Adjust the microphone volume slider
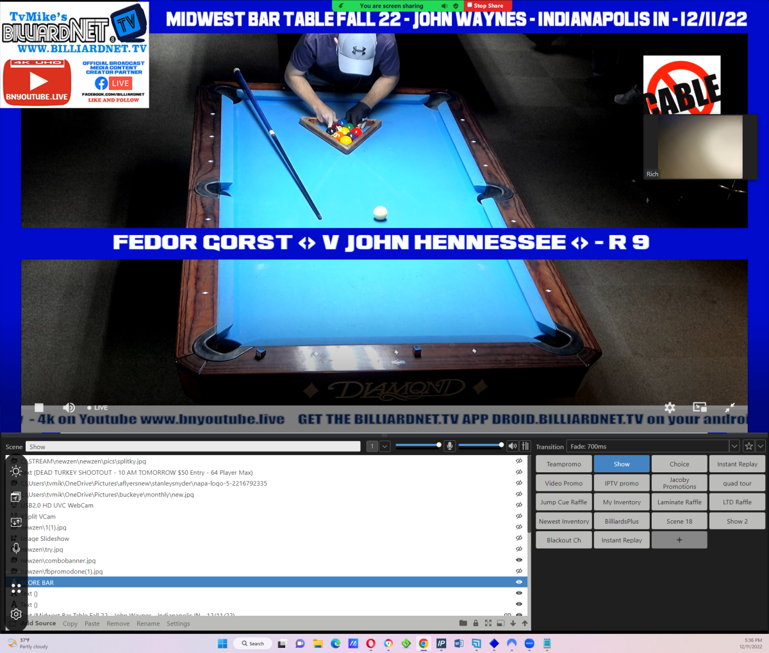769x653 pixels. 418,445
